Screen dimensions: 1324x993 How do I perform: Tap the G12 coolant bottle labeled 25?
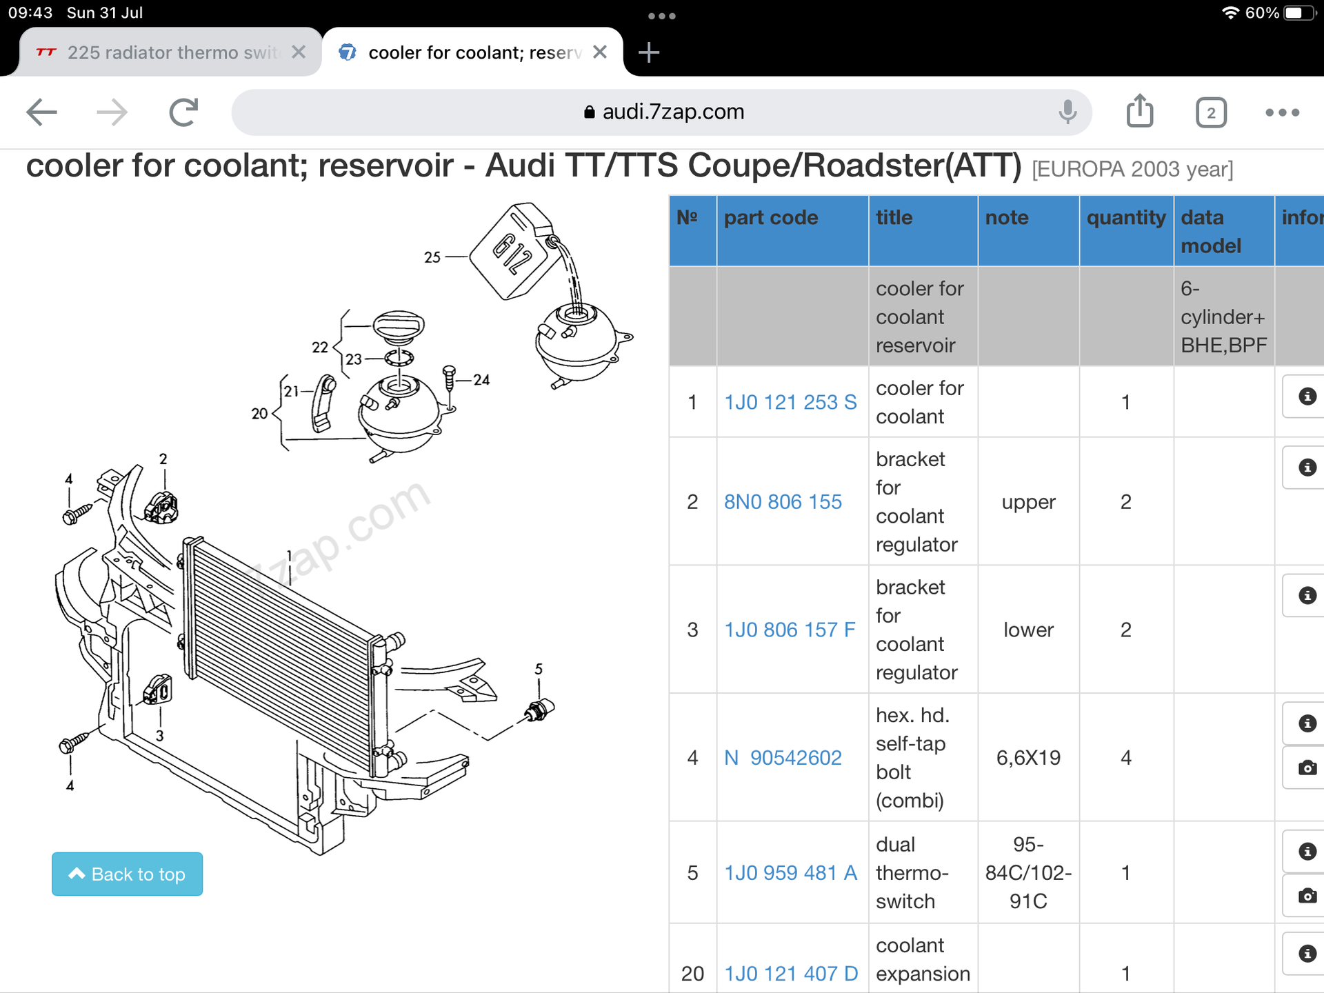[x=516, y=252]
